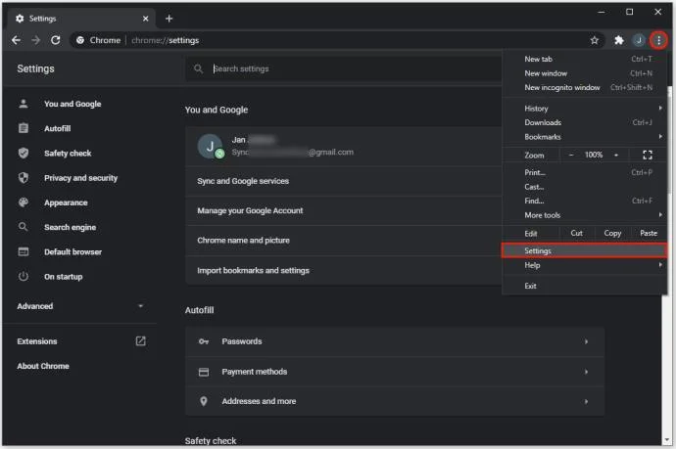Image resolution: width=676 pixels, height=449 pixels.
Task: Open Chrome name and picture row
Action: [344, 241]
